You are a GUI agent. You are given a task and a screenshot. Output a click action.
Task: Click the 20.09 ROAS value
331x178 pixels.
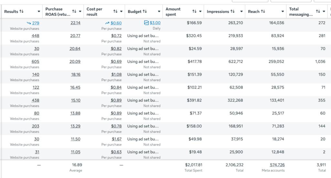click(75, 61)
